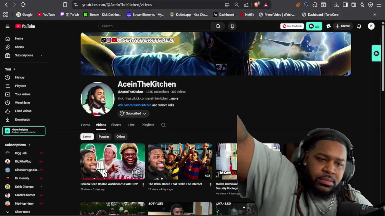Open options for Coulda Been Boston video
This screenshot has width=385, height=216.
(143, 184)
